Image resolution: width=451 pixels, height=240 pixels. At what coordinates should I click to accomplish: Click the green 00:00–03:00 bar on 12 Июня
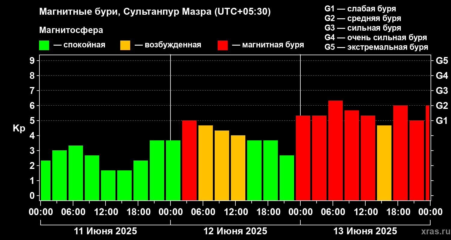(x=173, y=170)
